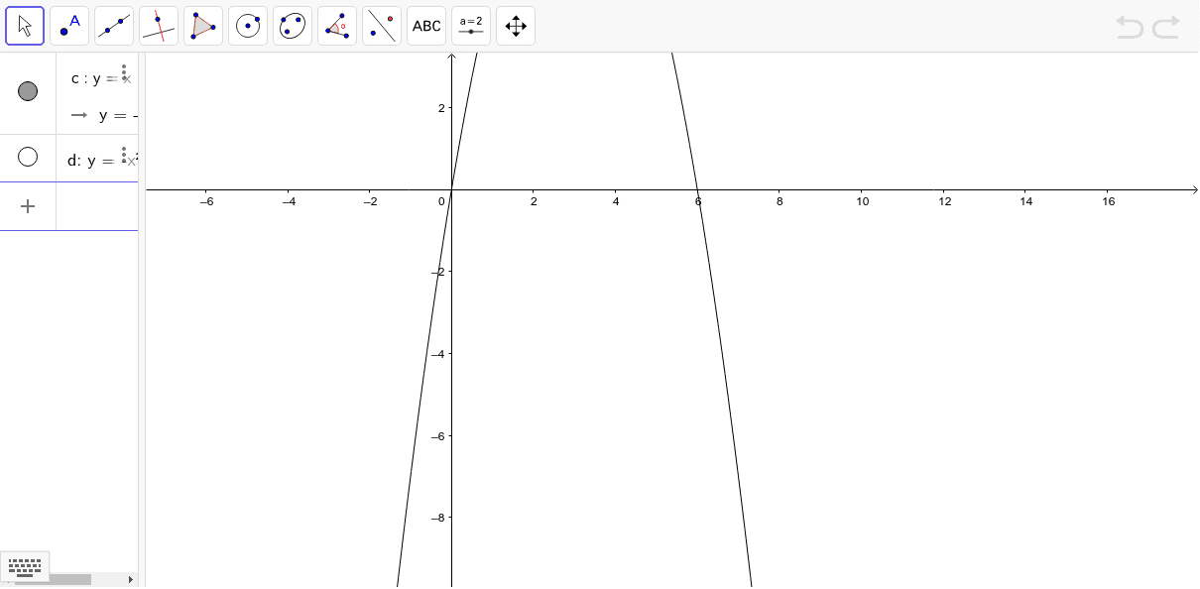Select the output row '→ y =' of c
Viewport: 1200px width, 589px height.
(x=102, y=115)
